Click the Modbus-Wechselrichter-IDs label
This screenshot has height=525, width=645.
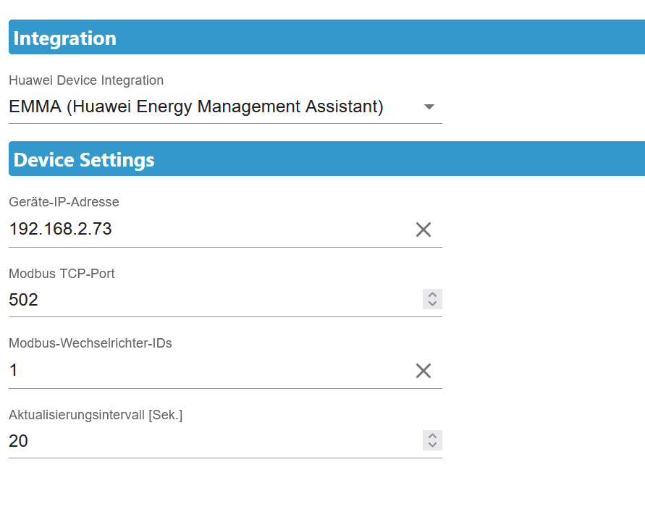(x=90, y=343)
